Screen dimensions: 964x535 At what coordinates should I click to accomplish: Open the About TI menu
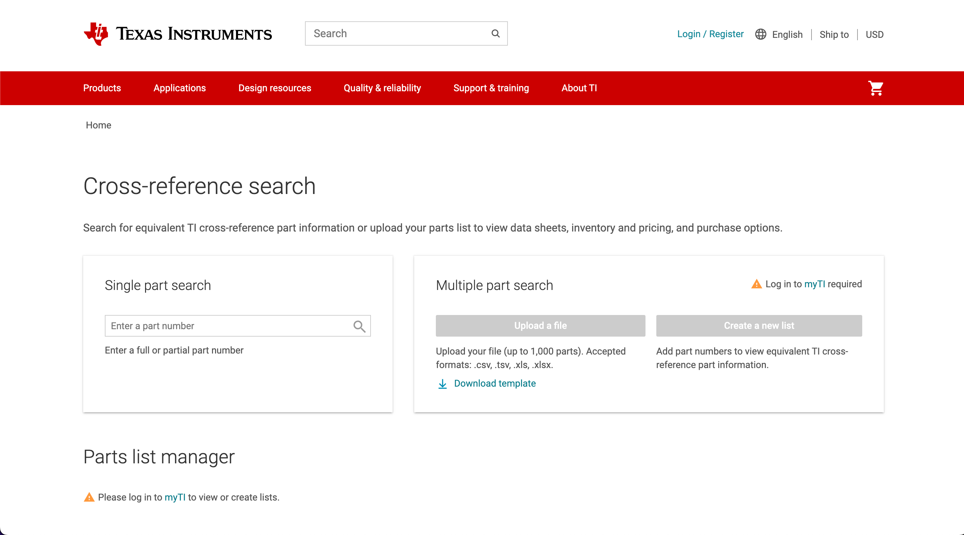click(x=579, y=88)
